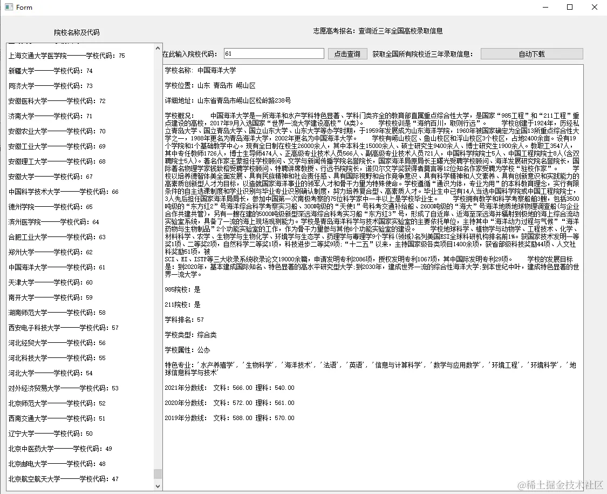This screenshot has width=607, height=494.
Task: Select 济南大学 code 71 row
Action: pos(50,116)
